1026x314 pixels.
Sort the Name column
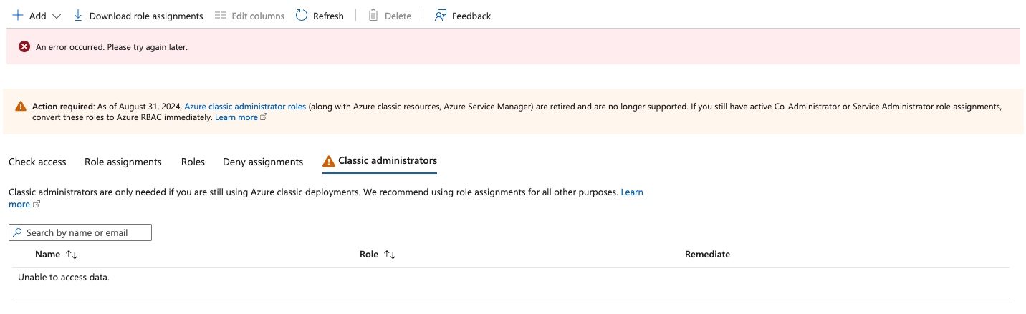(x=71, y=255)
